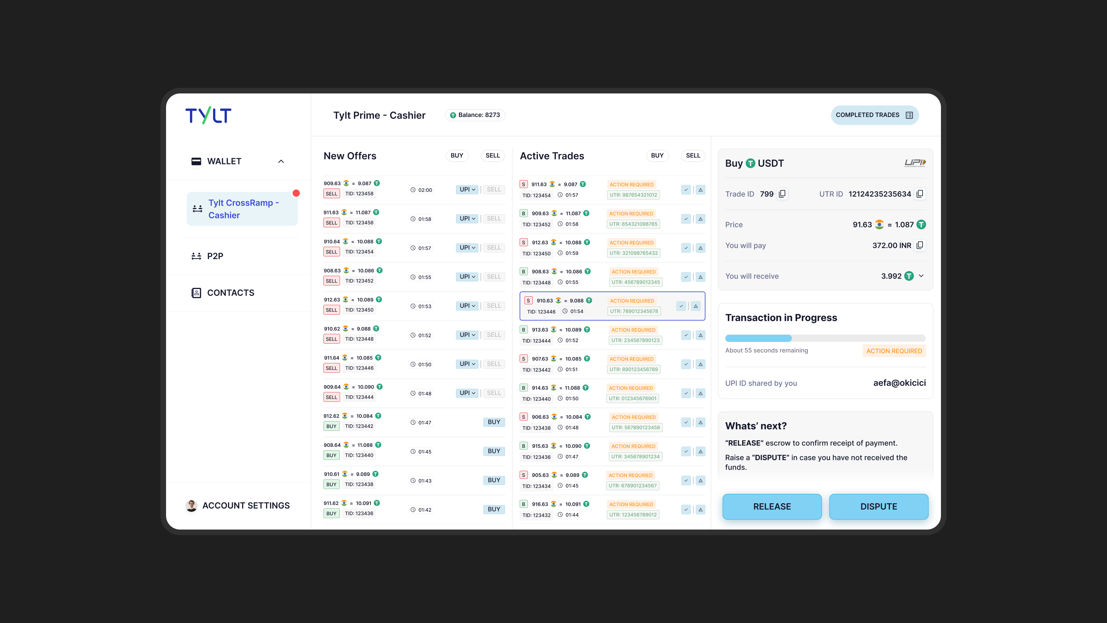Copy the UTR ID number
This screenshot has width=1107, height=623.
coord(920,194)
